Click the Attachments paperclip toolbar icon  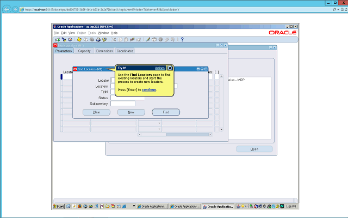[x=167, y=40]
